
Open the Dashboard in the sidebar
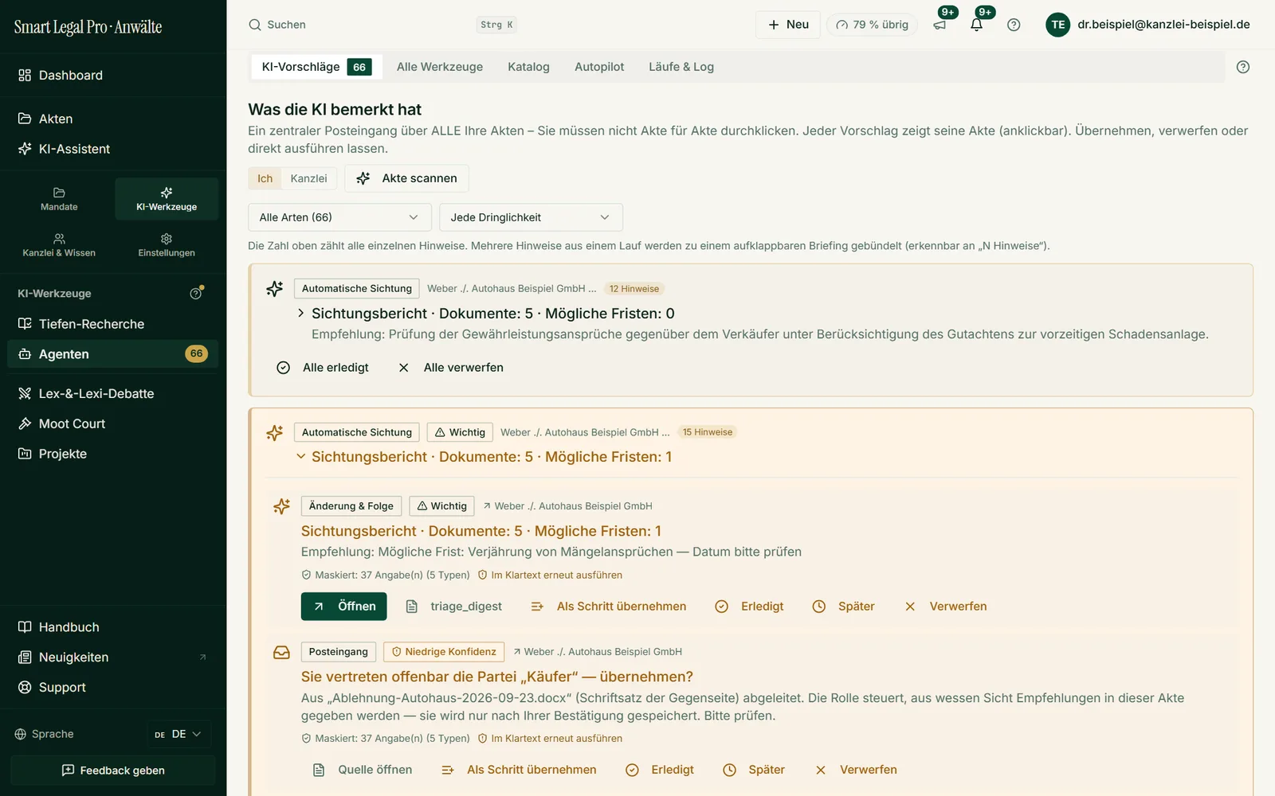point(113,75)
